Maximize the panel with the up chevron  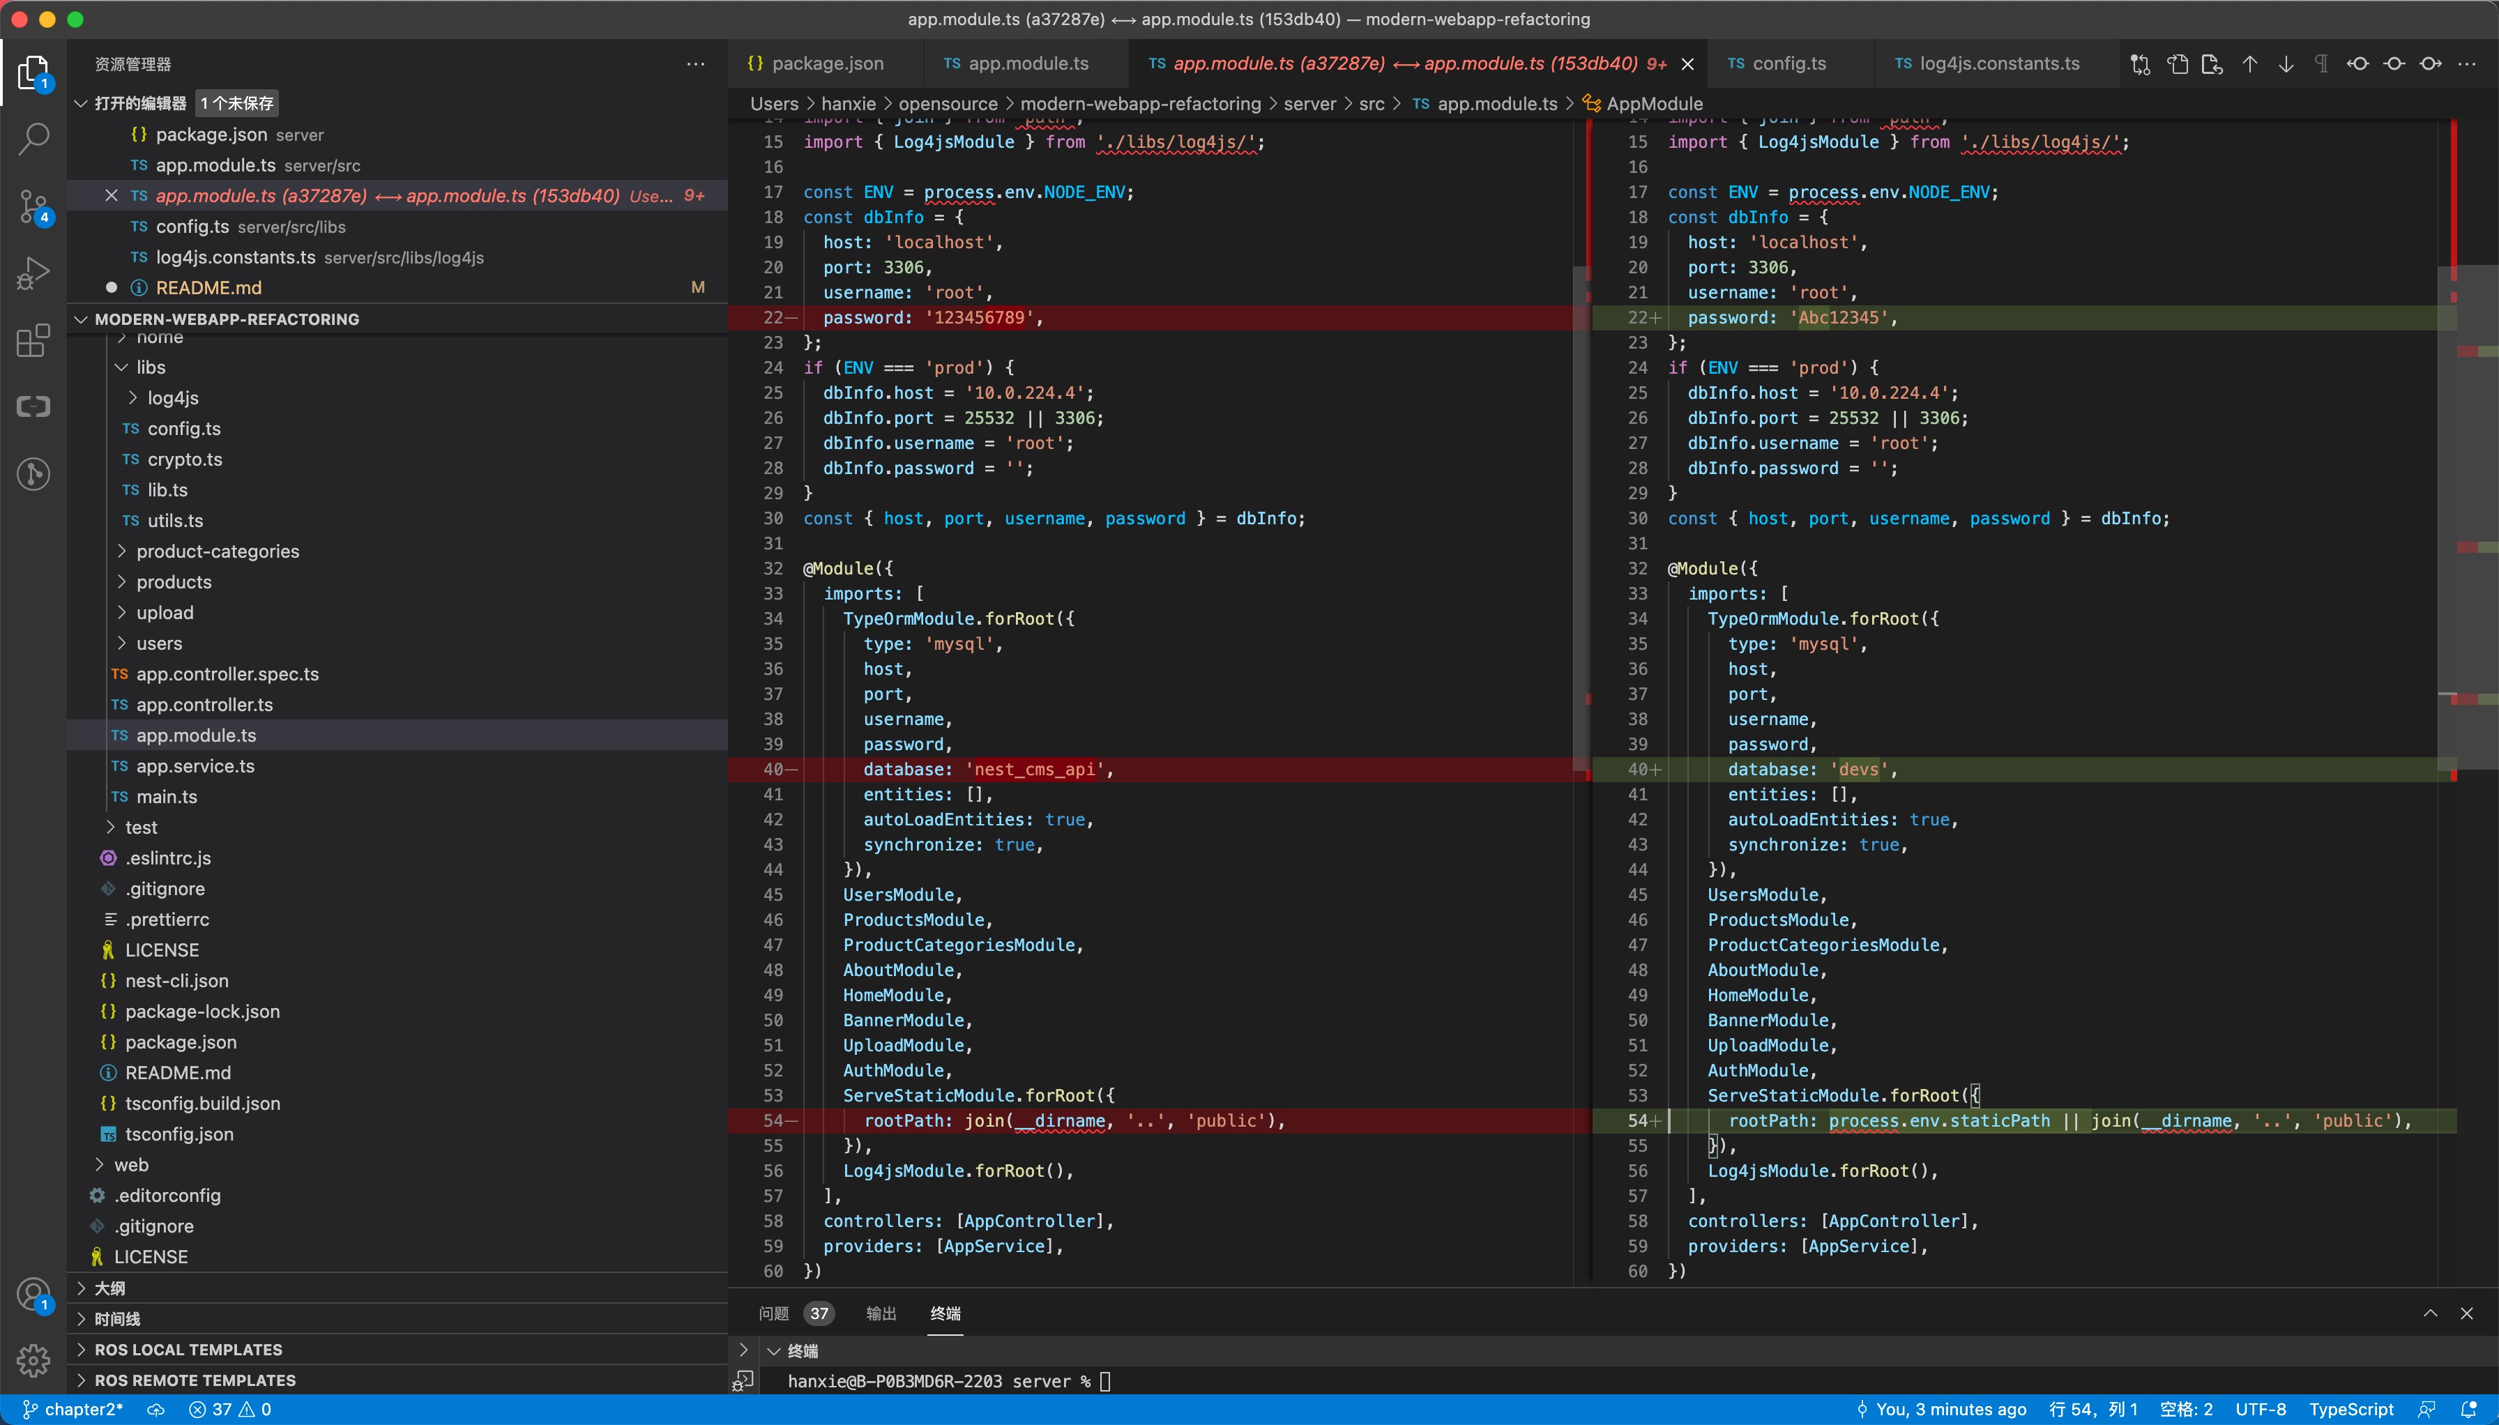(x=2431, y=1313)
